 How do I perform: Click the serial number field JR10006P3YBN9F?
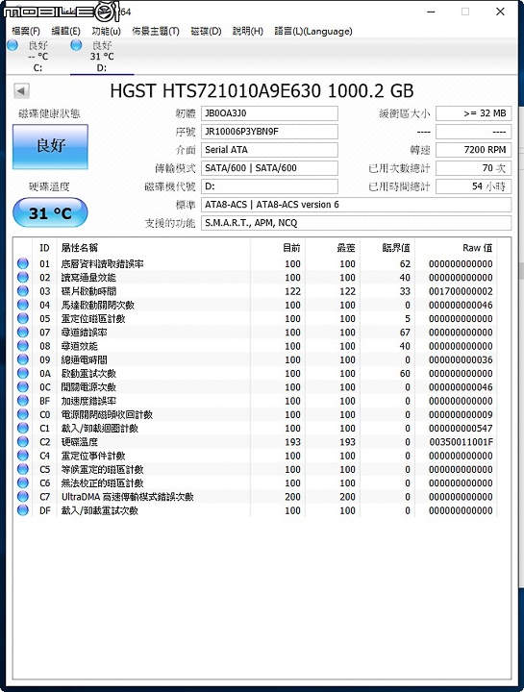(269, 132)
